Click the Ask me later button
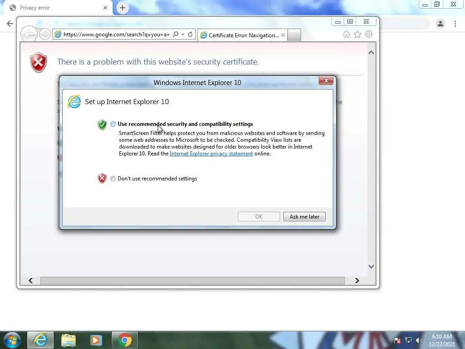Image resolution: width=465 pixels, height=349 pixels. coord(304,217)
